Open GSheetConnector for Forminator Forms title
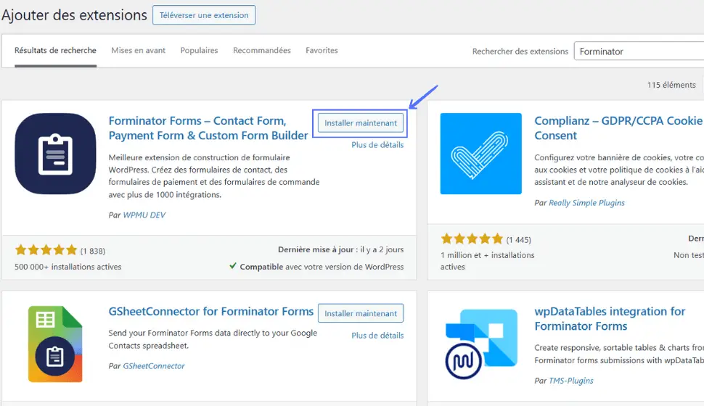This screenshot has height=406, width=704. click(211, 311)
